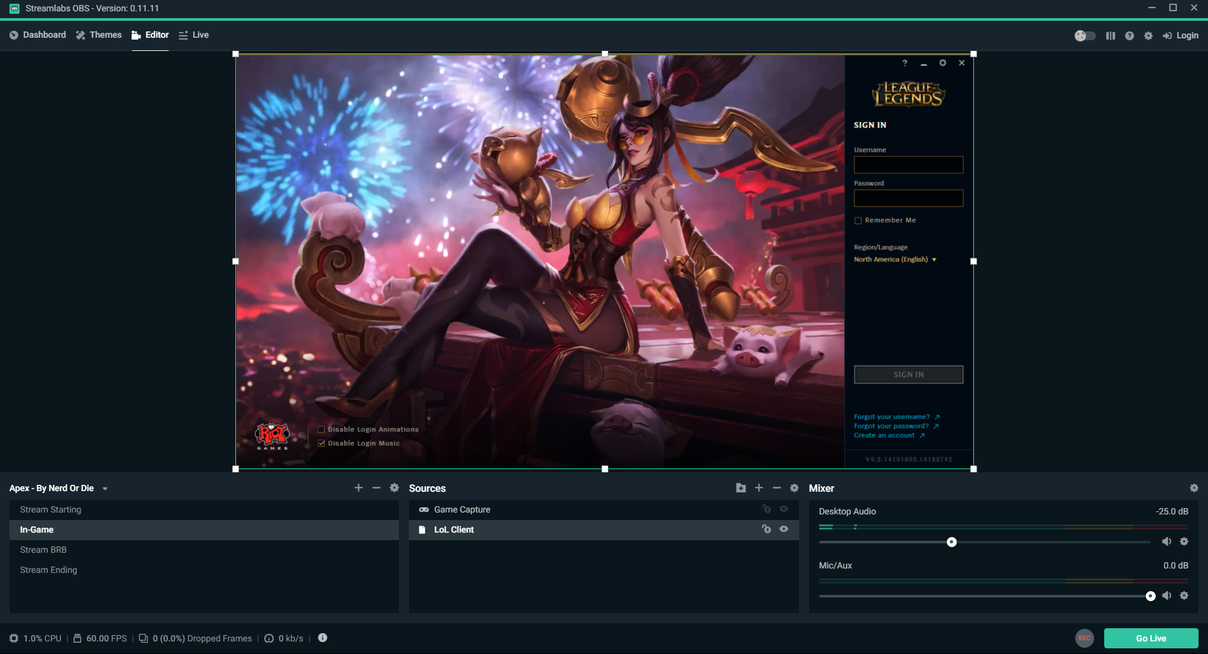The width and height of the screenshot is (1208, 654).
Task: Hide the LoL Client source
Action: tap(784, 529)
